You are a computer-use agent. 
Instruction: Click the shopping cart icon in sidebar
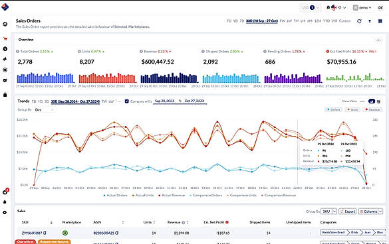tap(5, 38)
